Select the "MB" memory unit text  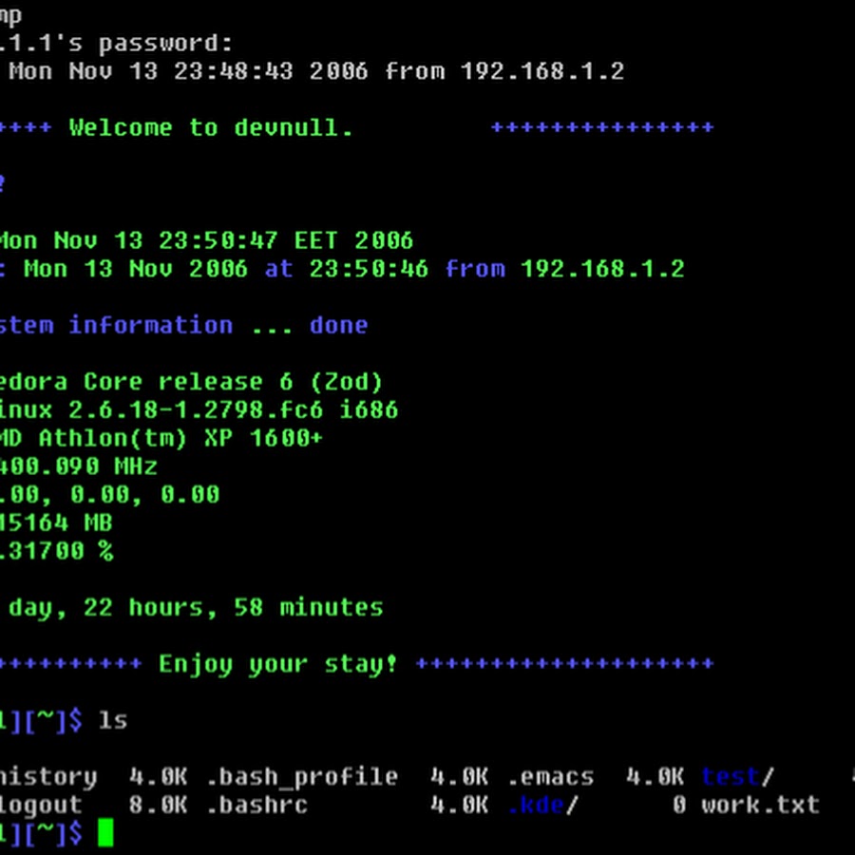point(98,523)
